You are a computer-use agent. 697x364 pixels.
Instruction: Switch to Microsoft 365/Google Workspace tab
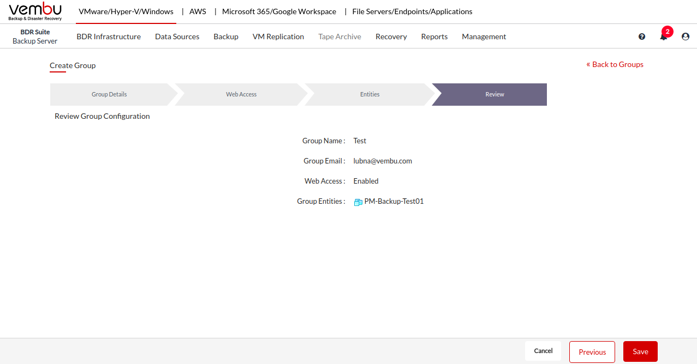click(279, 11)
